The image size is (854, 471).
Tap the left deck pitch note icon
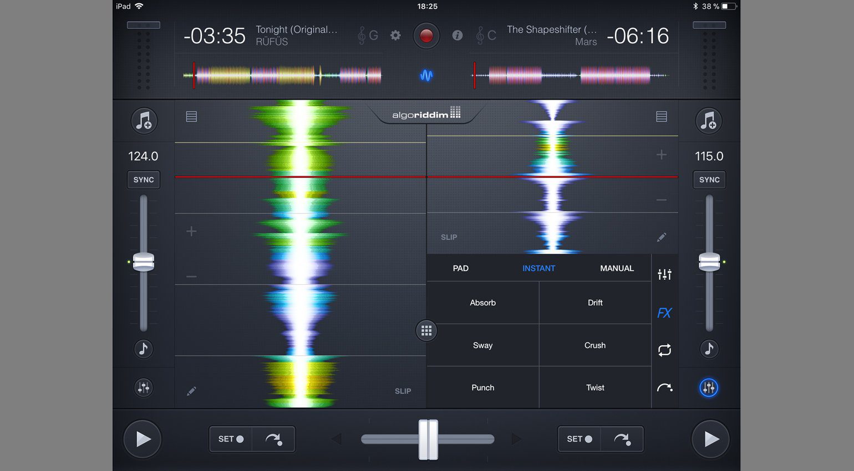click(x=144, y=349)
